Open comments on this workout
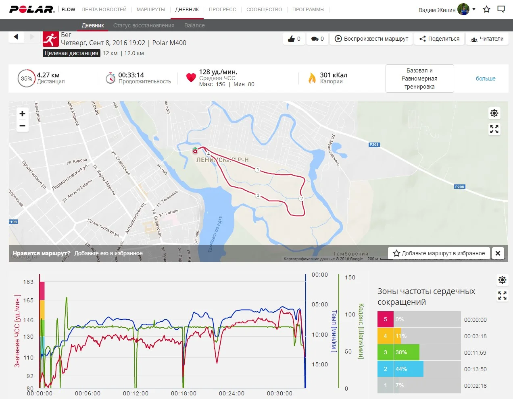 317,39
